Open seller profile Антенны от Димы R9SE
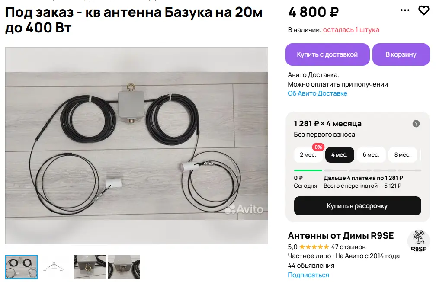436x282 pixels. [341, 236]
